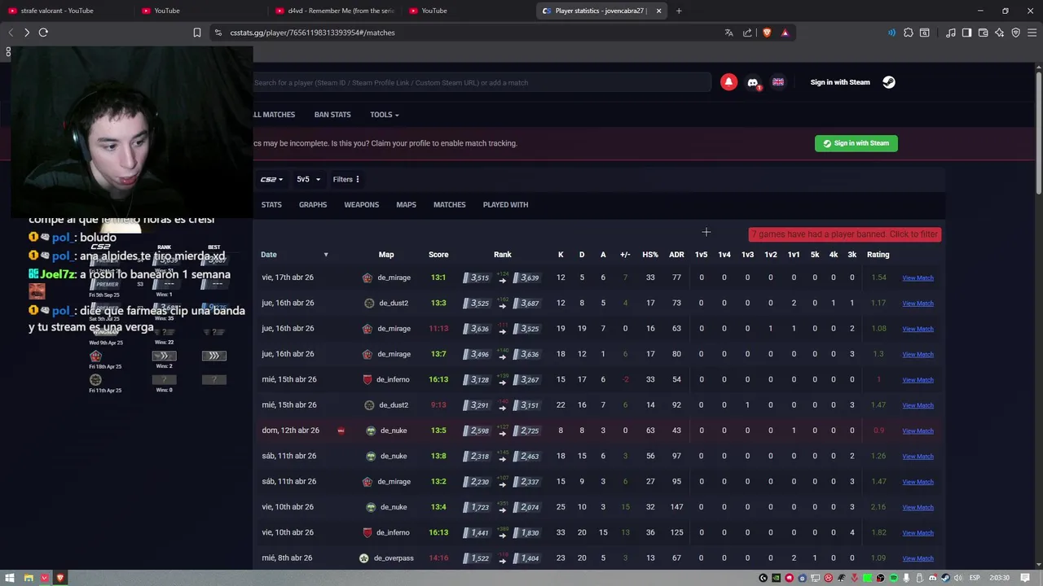Click the share page icon in address bar
The width and height of the screenshot is (1043, 586).
pyautogui.click(x=747, y=33)
